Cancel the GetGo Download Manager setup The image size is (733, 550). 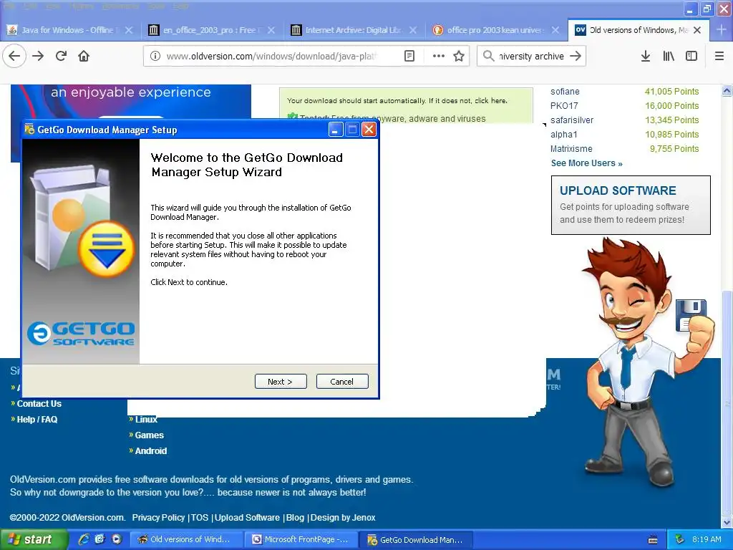(x=342, y=382)
